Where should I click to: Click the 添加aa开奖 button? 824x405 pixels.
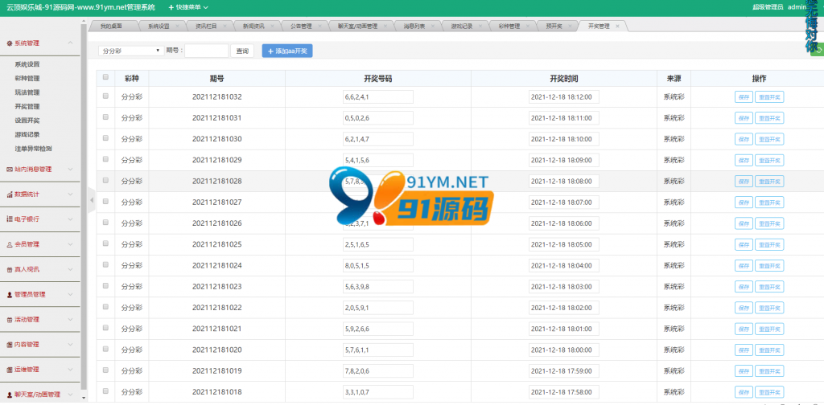[287, 51]
